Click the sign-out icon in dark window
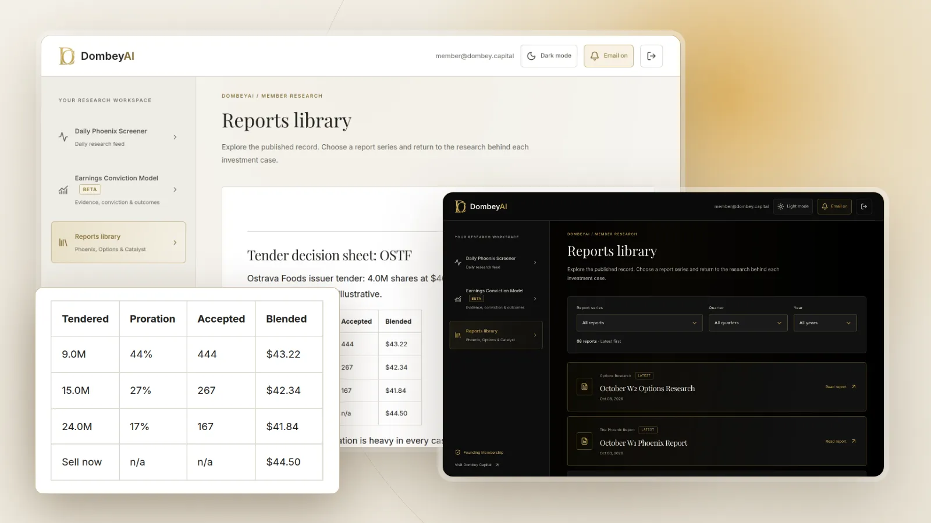 pyautogui.click(x=864, y=206)
